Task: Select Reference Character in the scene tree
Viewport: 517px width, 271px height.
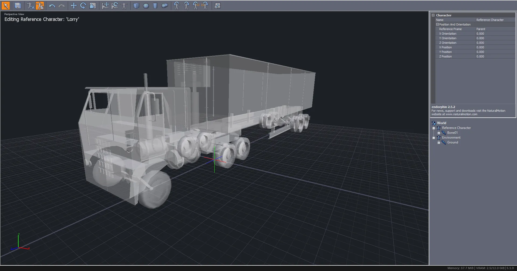Action: pyautogui.click(x=456, y=128)
